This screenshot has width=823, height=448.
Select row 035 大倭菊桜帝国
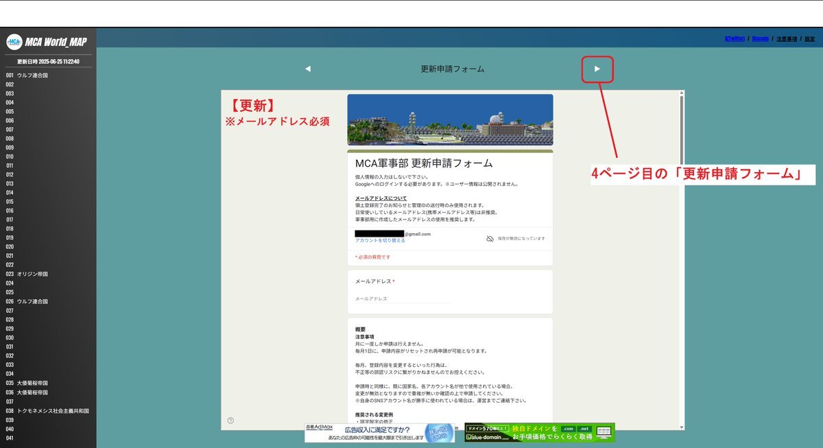[48, 383]
